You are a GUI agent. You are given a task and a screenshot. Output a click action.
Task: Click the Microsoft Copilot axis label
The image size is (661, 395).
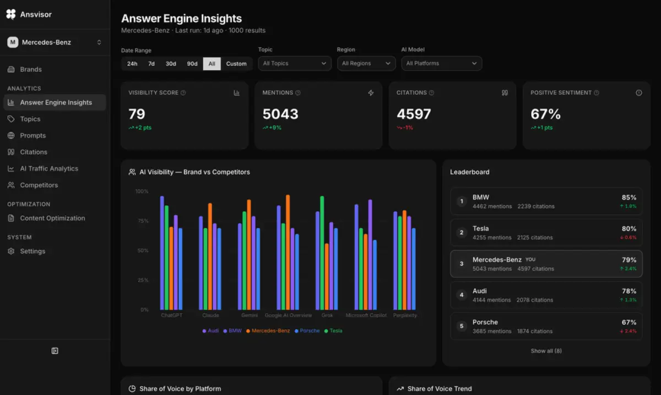coord(366,315)
